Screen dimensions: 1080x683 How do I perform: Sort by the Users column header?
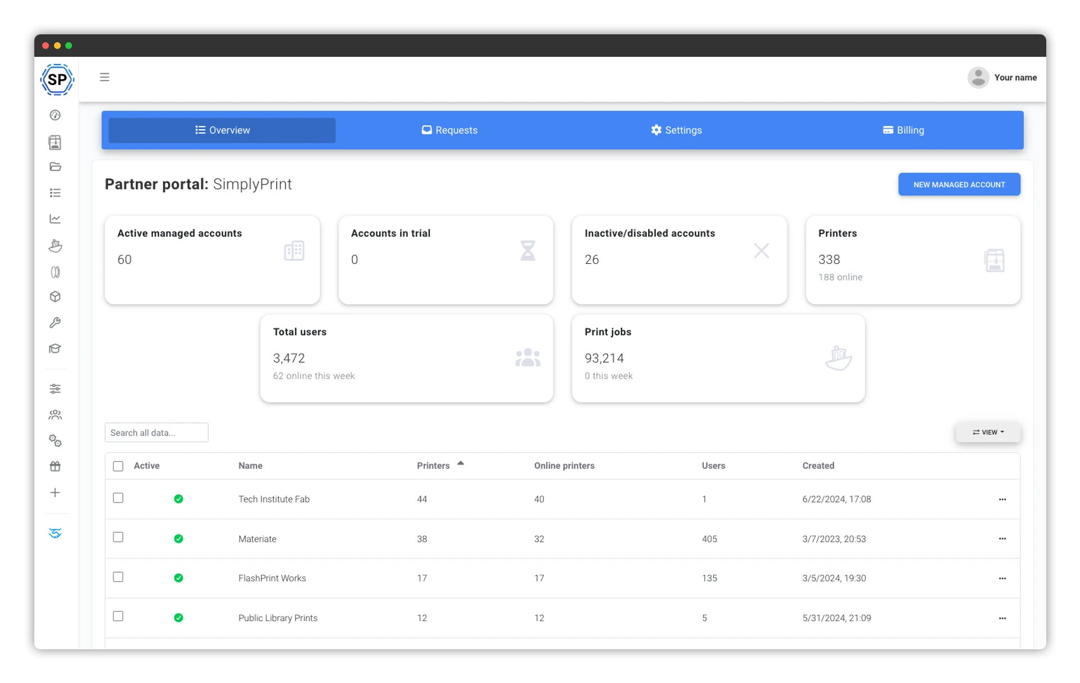coord(713,466)
